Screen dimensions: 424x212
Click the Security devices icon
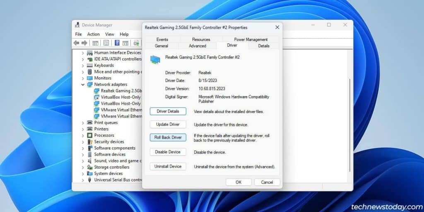click(x=90, y=142)
